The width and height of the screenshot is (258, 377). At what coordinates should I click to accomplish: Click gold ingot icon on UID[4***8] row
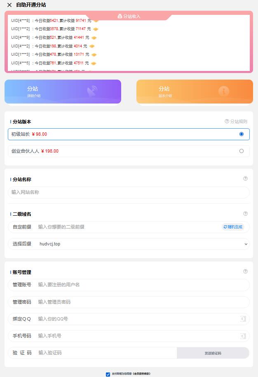coord(96,21)
